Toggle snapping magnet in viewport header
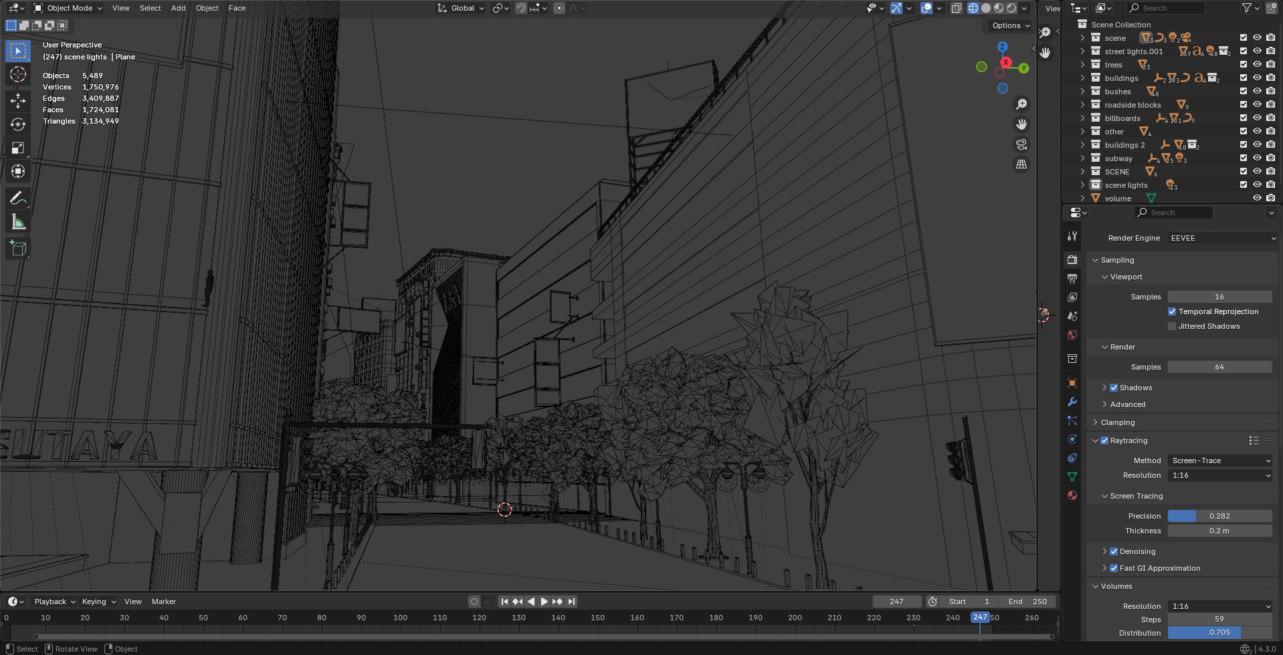Image resolution: width=1283 pixels, height=655 pixels. [520, 8]
